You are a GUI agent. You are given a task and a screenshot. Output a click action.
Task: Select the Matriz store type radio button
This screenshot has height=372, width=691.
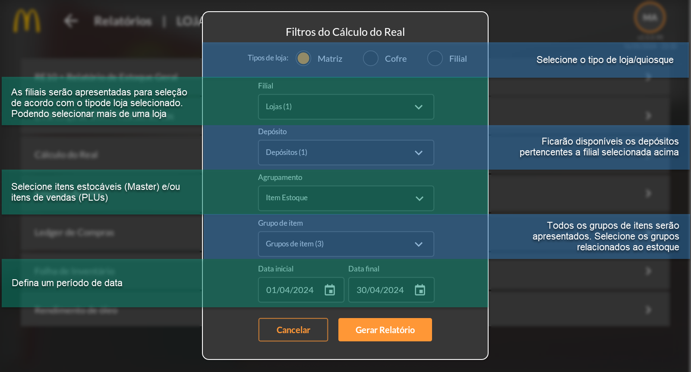(x=303, y=58)
